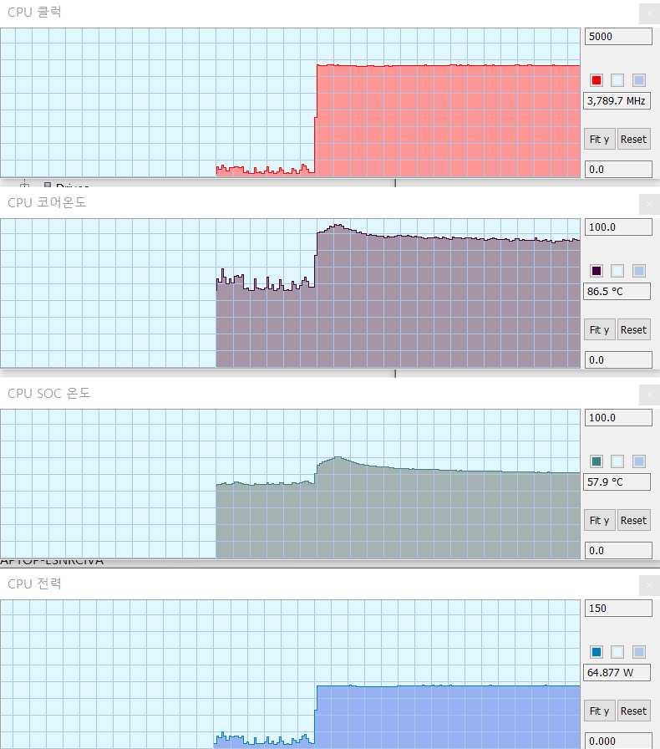Close the CPU 전력 graph window
This screenshot has width=660, height=749.
pyautogui.click(x=649, y=585)
